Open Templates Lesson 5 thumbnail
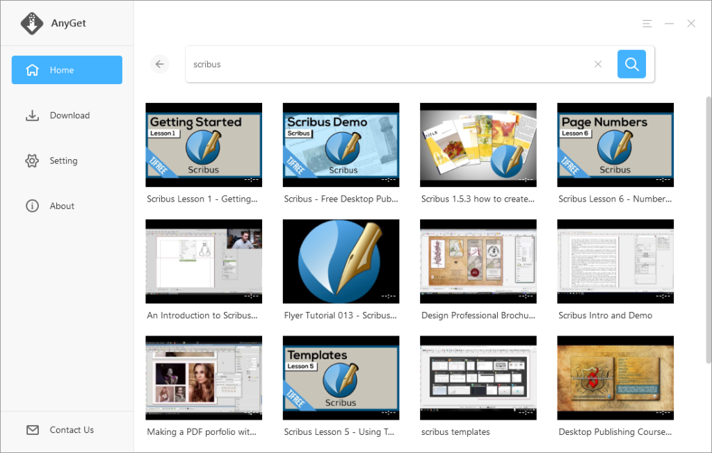Screen dimensions: 712x453 [341, 378]
